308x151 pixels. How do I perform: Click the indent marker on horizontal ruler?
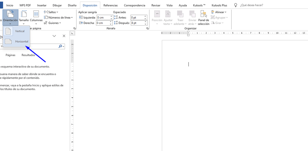[x=188, y=34]
